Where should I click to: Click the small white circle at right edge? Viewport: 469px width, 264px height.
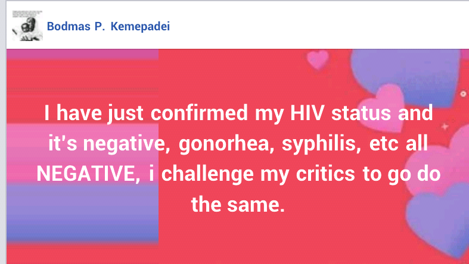(x=463, y=94)
